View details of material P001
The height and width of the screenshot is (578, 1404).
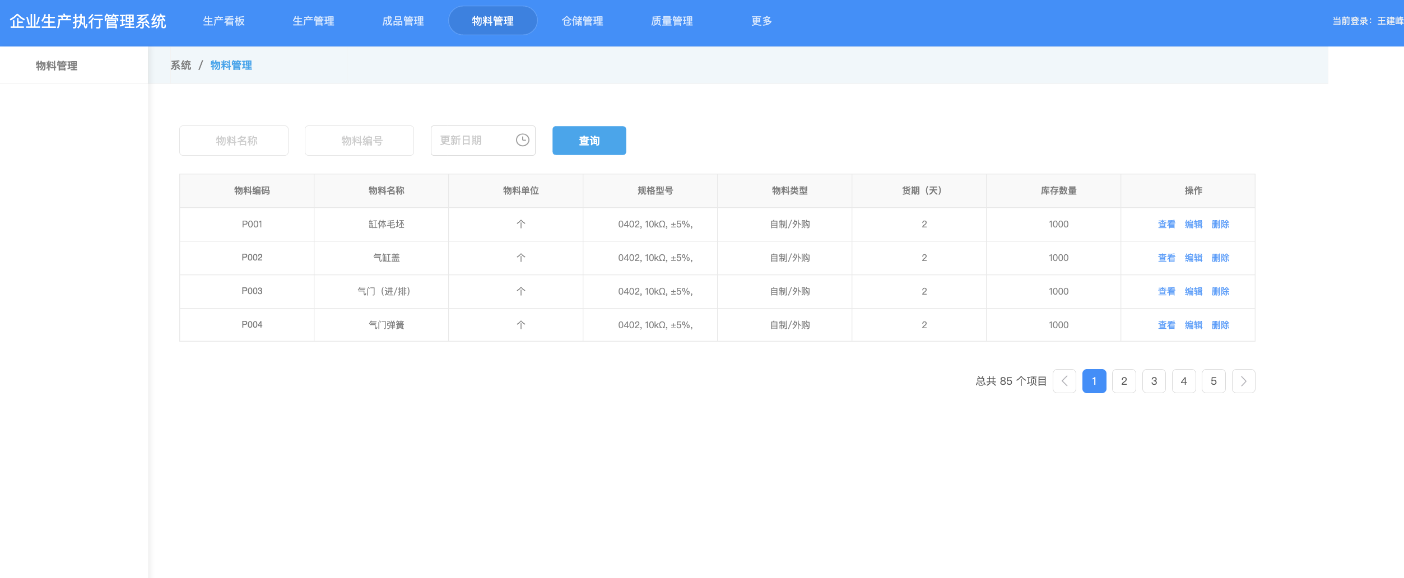pos(1166,225)
